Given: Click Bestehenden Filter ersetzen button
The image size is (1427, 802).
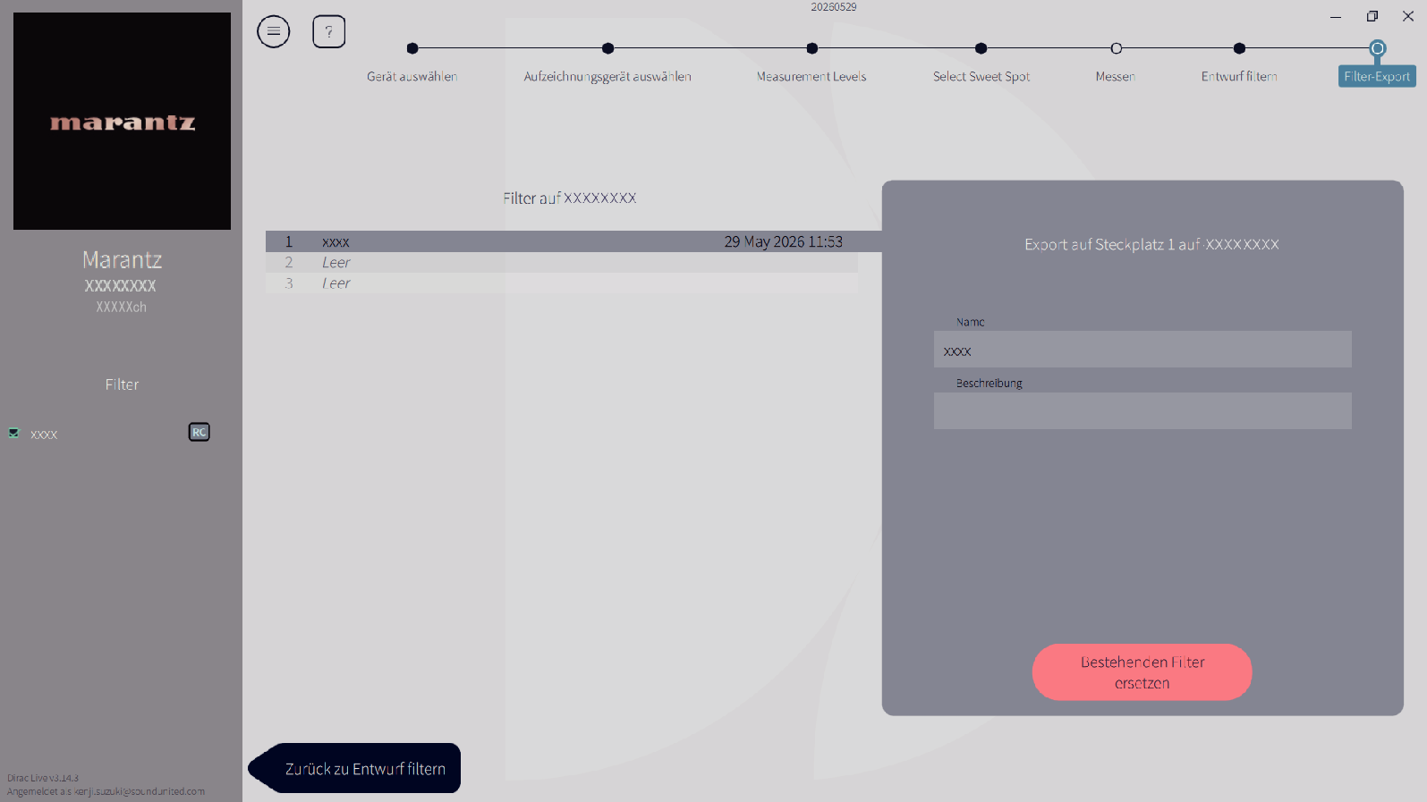Looking at the screenshot, I should coord(1142,672).
